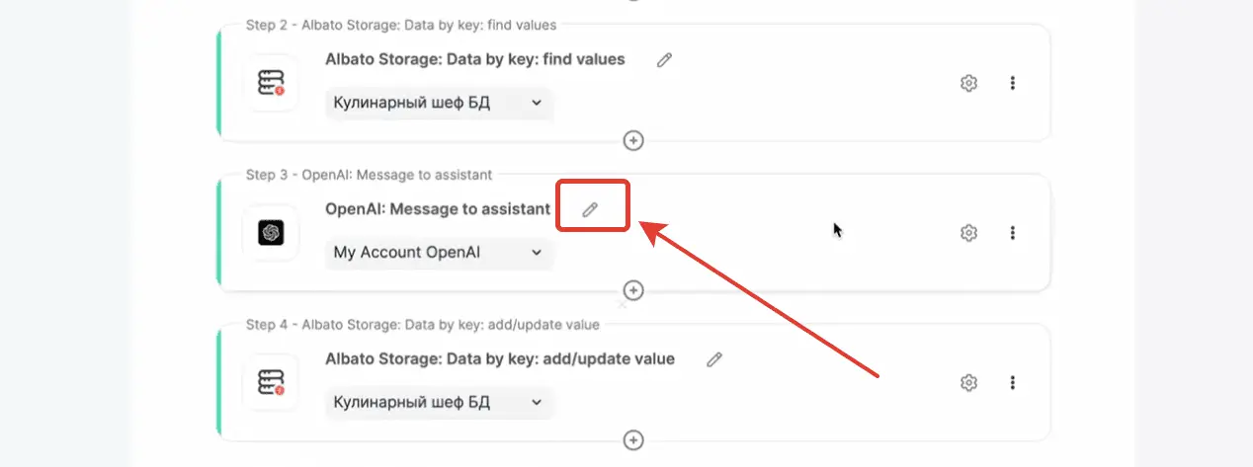Image resolution: width=1253 pixels, height=467 pixels.
Task: Click the Albato Storage icon in Step 4
Action: [x=271, y=382]
